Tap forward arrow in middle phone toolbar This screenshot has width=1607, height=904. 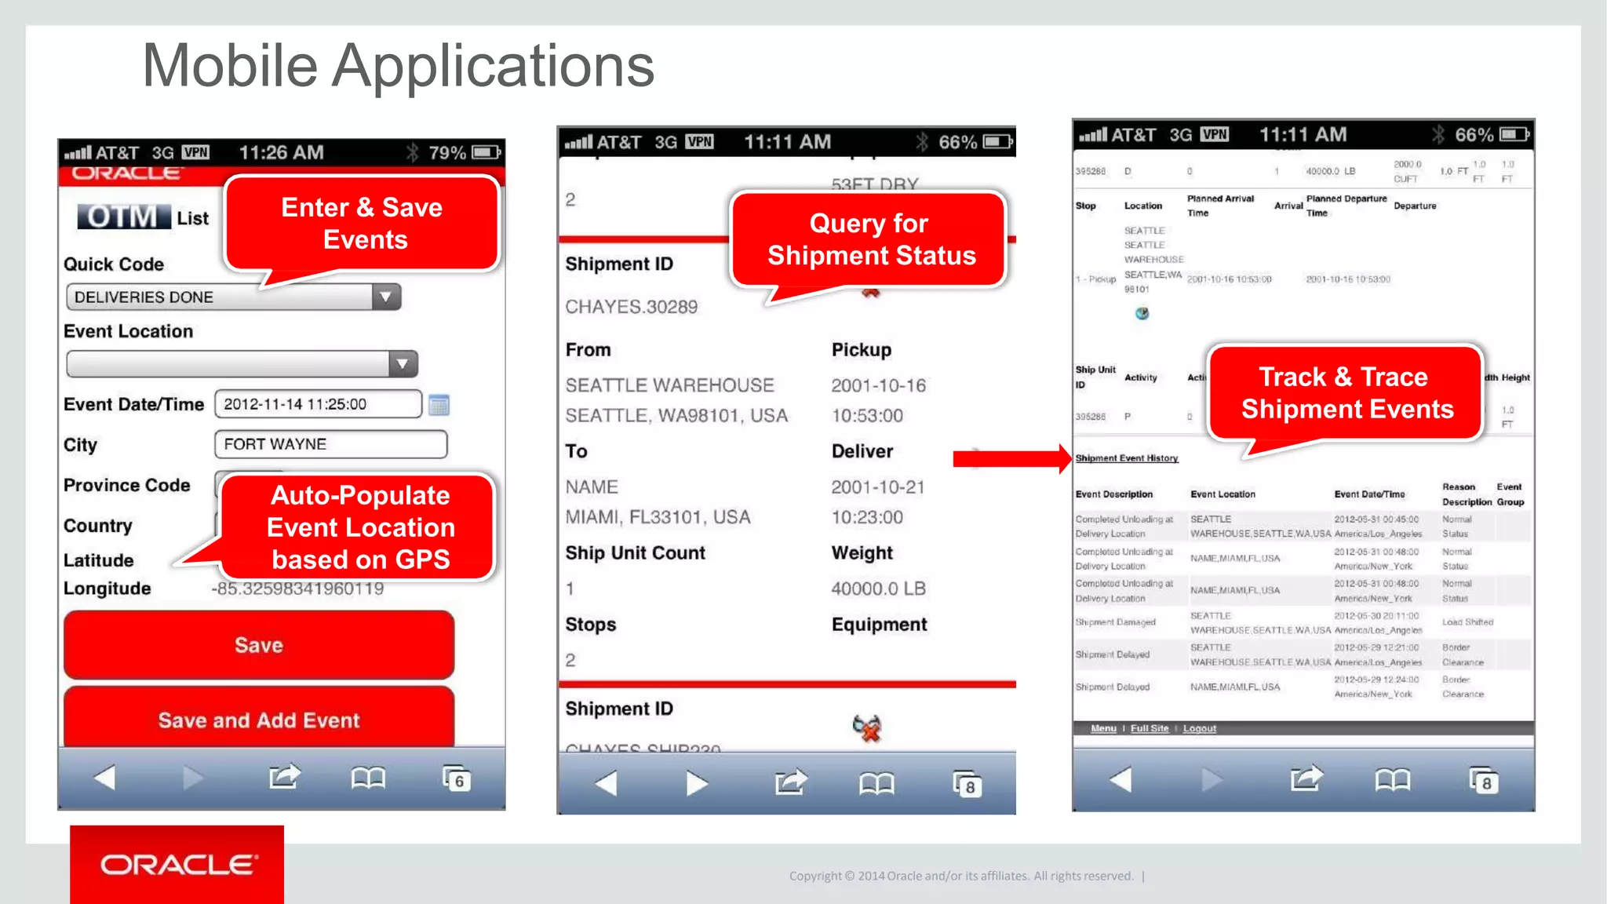[x=696, y=783]
